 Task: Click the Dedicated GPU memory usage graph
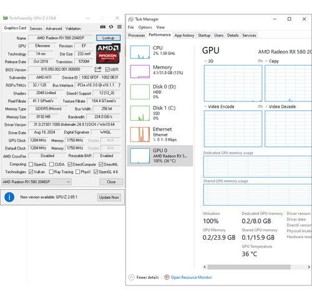(x=258, y=166)
